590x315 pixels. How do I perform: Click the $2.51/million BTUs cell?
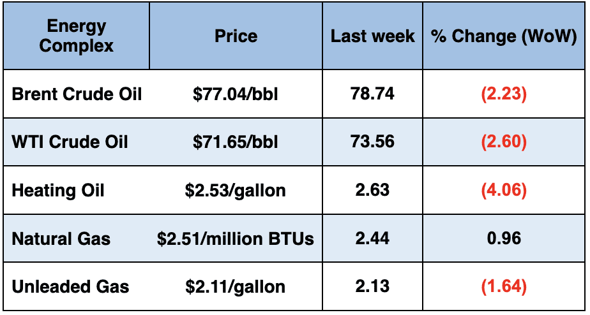(236, 238)
